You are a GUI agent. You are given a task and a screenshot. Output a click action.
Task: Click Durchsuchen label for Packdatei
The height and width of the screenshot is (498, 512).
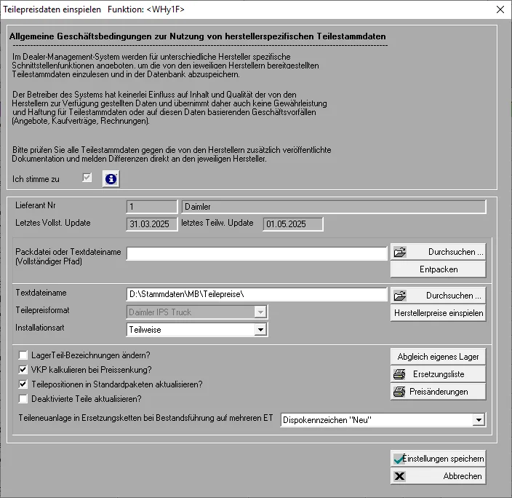point(455,252)
